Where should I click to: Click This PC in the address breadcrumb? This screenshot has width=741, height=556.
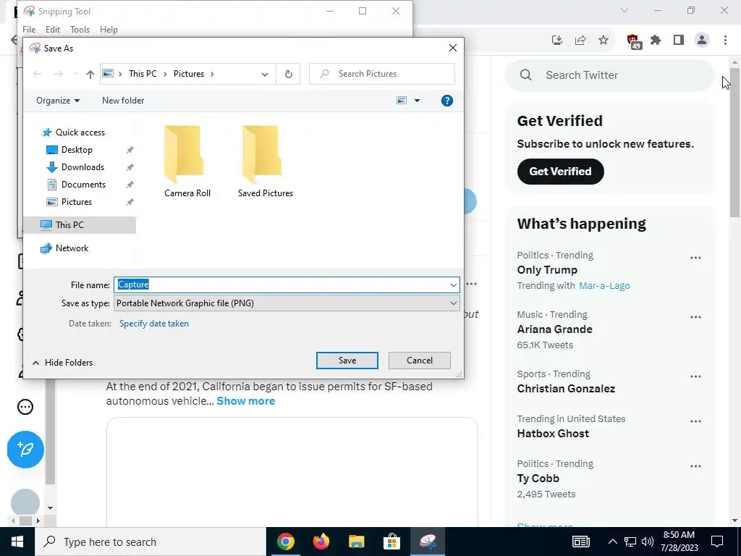click(143, 74)
